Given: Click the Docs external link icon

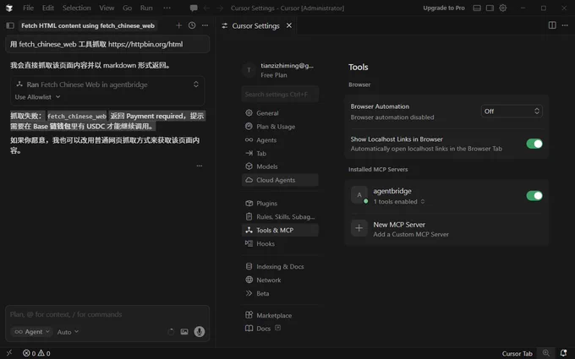Looking at the screenshot, I should point(277,328).
